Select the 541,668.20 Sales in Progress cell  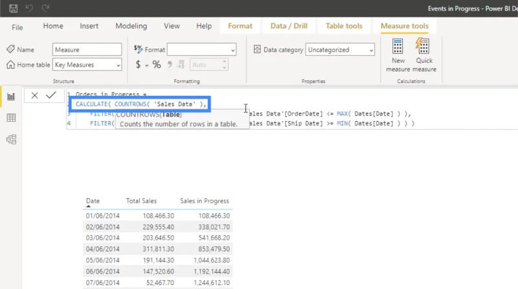pyautogui.click(x=214, y=238)
